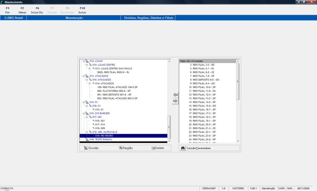Click the right arrow to unlink a filial
The height and width of the screenshot is (191, 317).
tap(175, 101)
